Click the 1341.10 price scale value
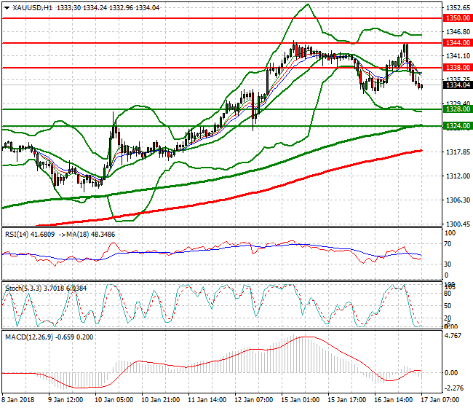 point(458,55)
